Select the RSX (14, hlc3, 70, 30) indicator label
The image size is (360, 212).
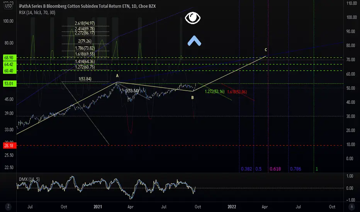click(37, 12)
